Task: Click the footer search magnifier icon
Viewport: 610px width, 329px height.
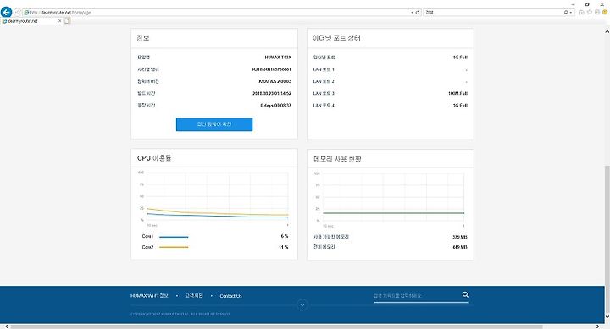Action: pos(465,295)
